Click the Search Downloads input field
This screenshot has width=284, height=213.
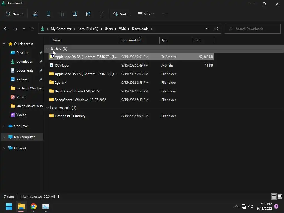tap(252, 29)
